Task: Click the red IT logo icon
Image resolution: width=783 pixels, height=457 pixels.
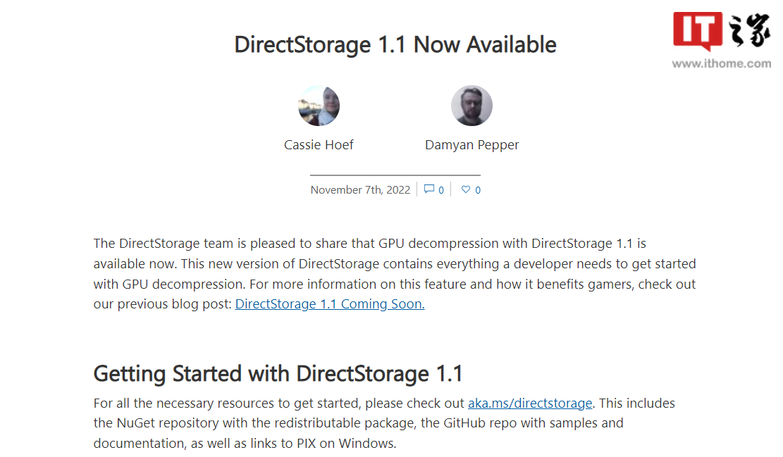Action: tap(697, 31)
